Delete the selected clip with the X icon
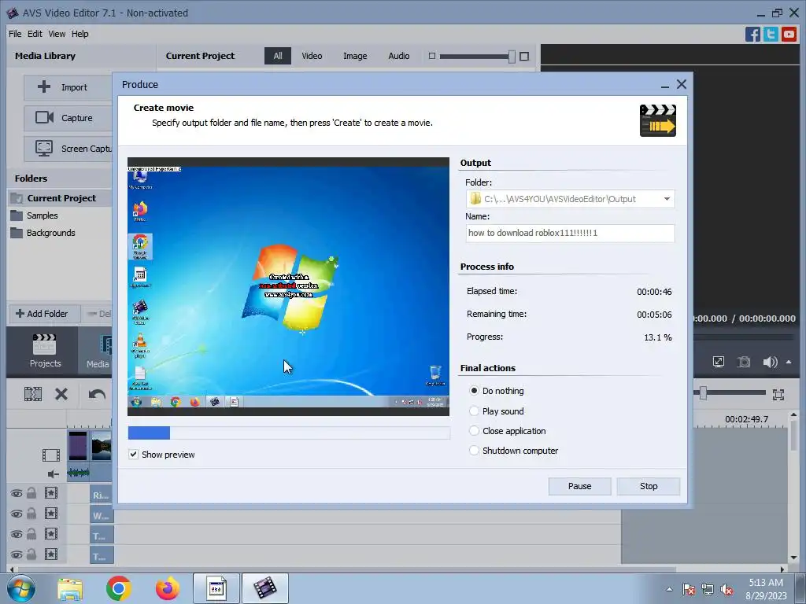The image size is (806, 604). click(61, 394)
